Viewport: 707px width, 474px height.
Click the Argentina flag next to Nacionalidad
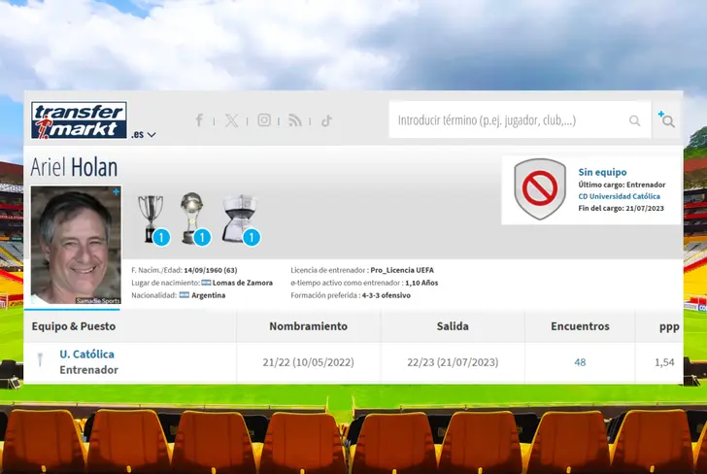point(184,295)
